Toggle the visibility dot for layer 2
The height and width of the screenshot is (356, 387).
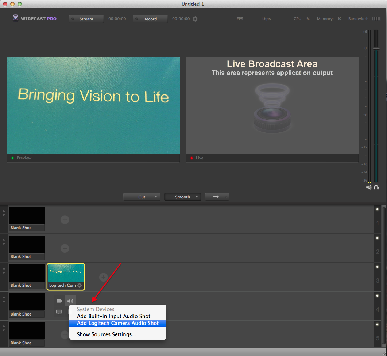click(x=377, y=238)
